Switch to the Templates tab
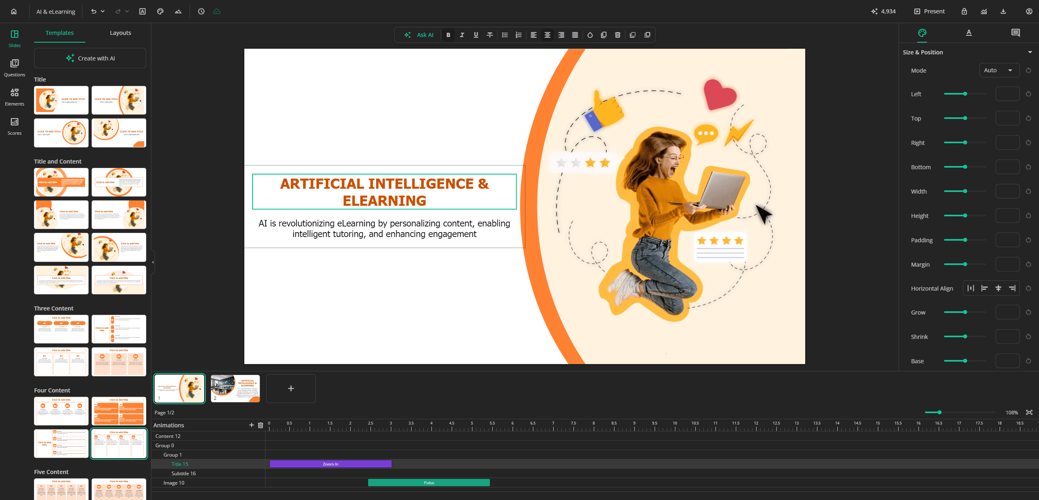Image resolution: width=1039 pixels, height=500 pixels. pos(59,32)
